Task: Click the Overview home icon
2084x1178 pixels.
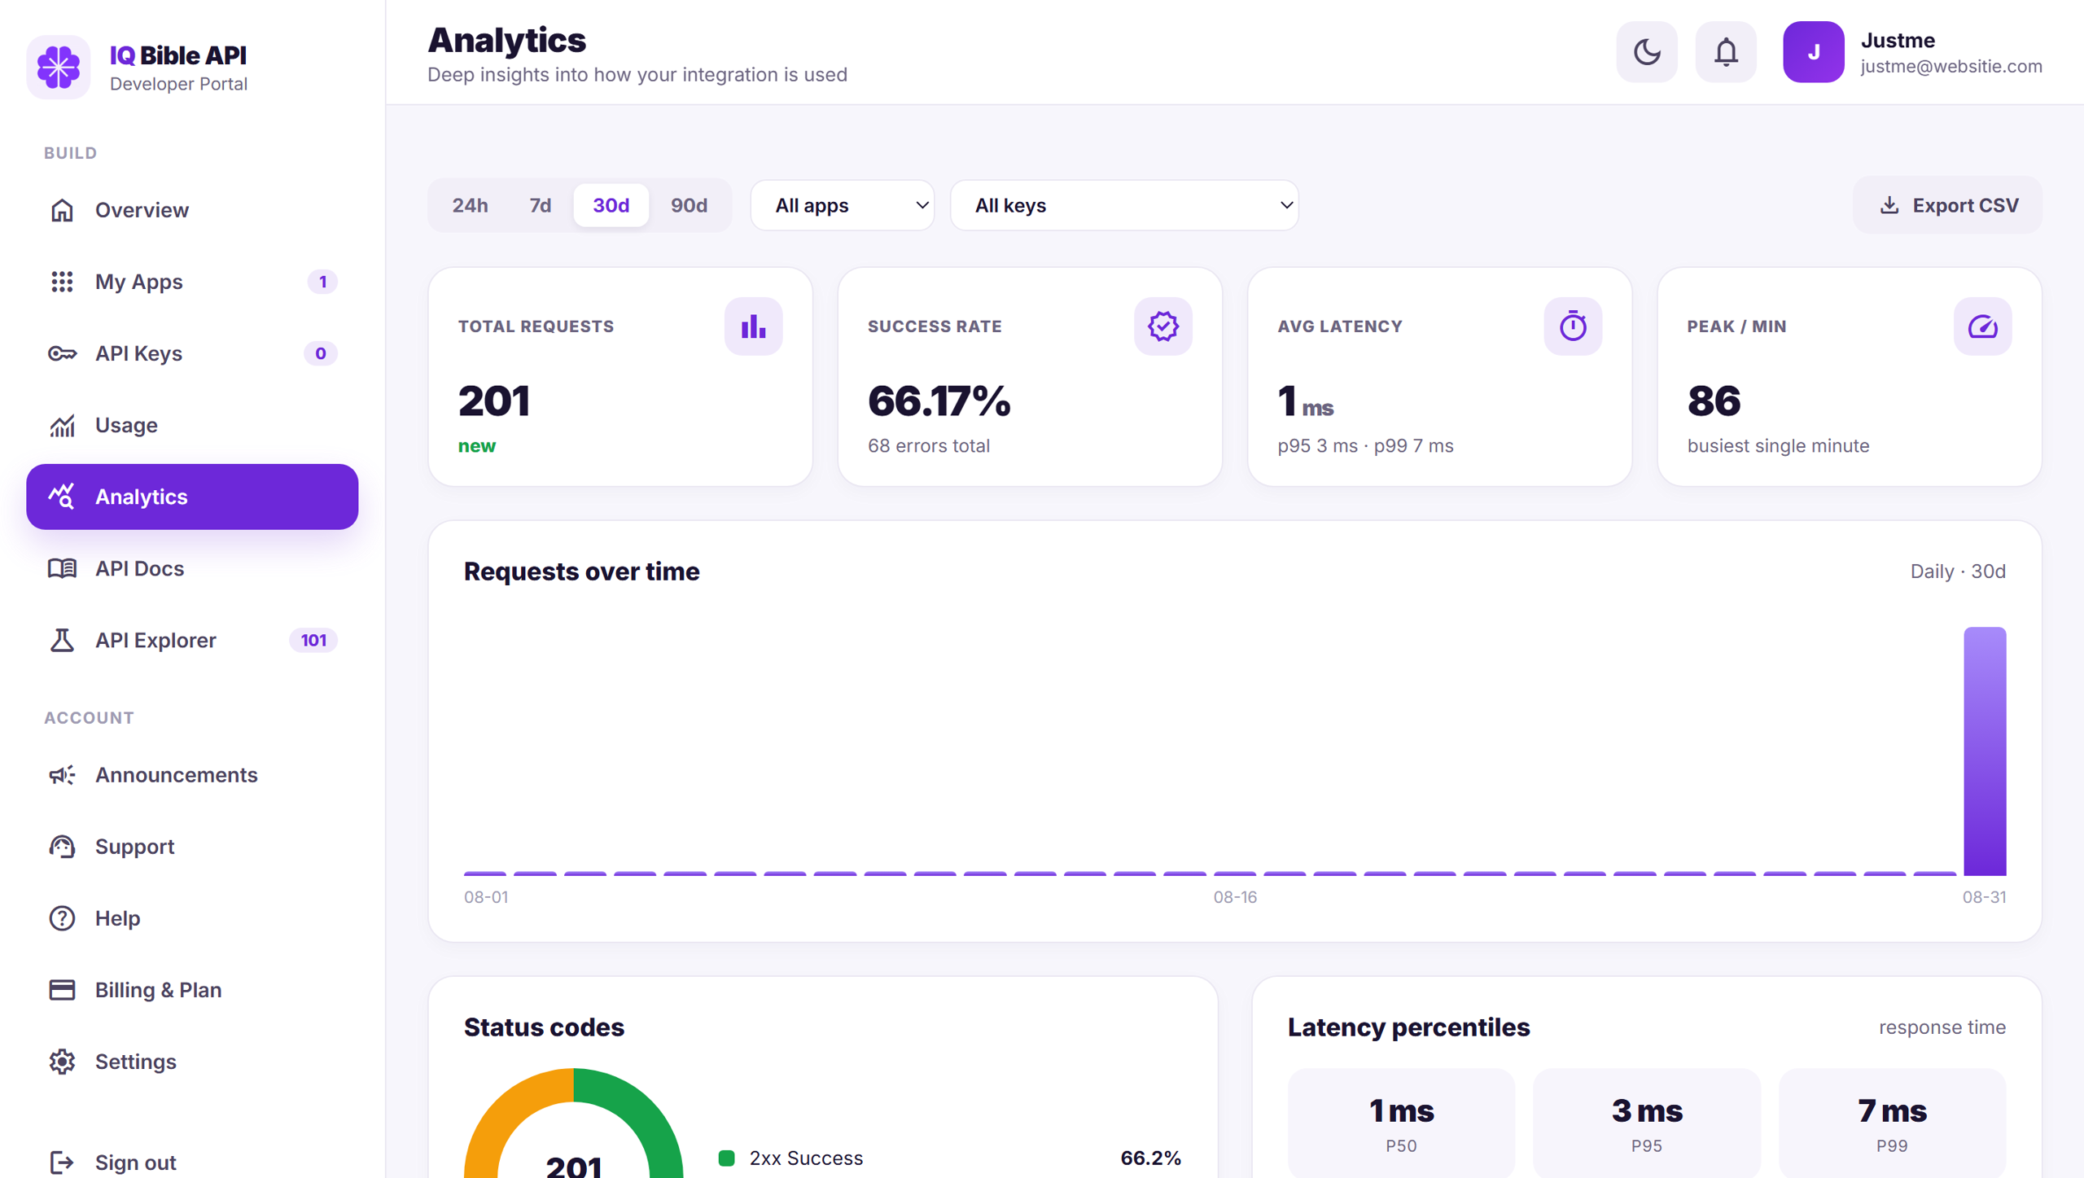Action: (x=62, y=210)
